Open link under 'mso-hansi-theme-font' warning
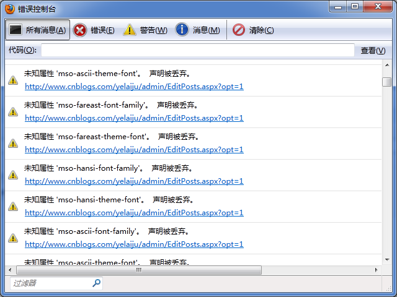397x297 pixels. point(134,213)
